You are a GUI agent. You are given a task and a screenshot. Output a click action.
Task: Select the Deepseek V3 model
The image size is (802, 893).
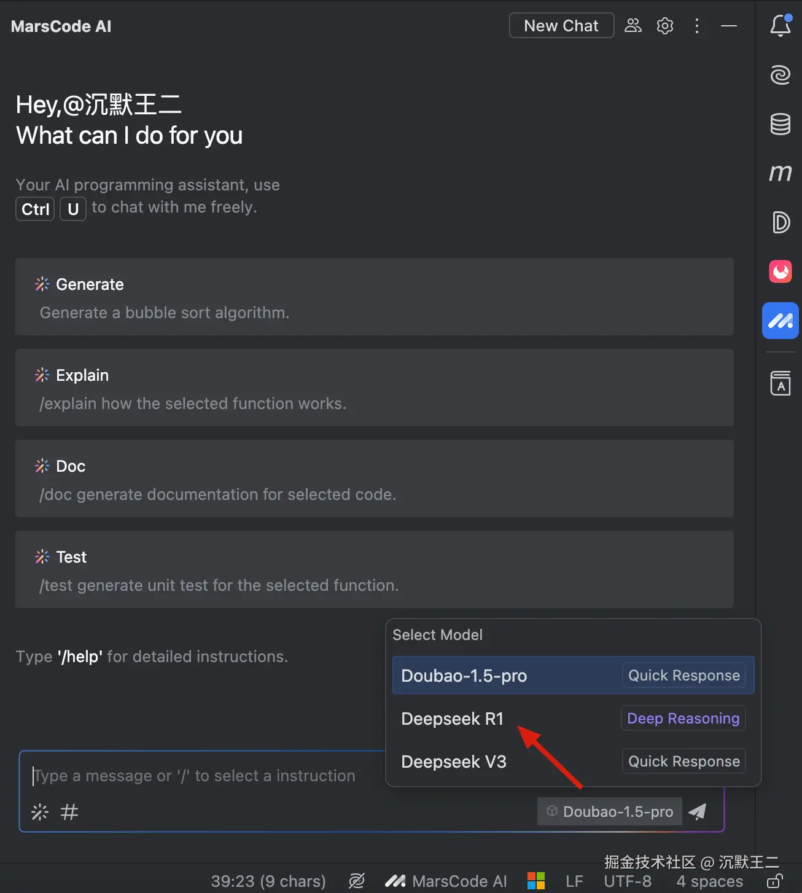[574, 761]
